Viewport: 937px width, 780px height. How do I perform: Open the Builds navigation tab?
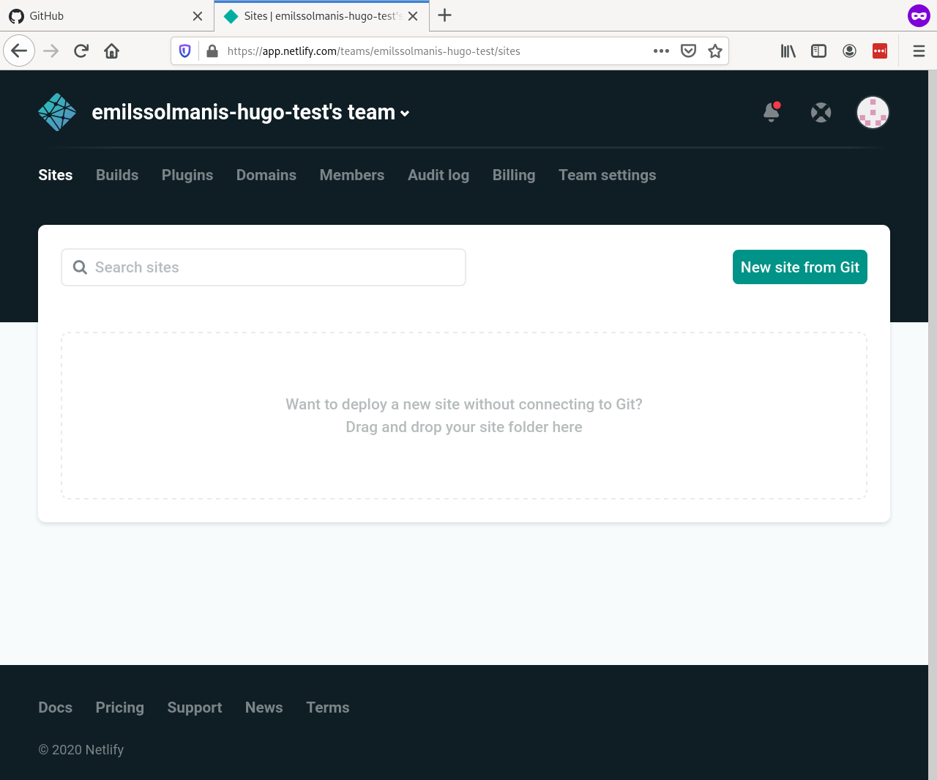(x=117, y=175)
